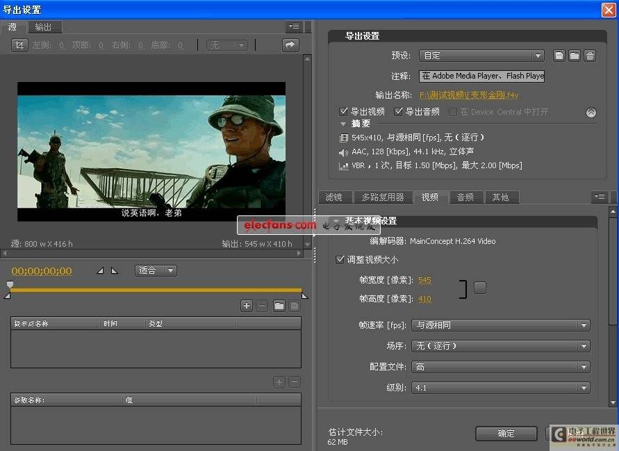This screenshot has width=619, height=451.
Task: Click the 注释 comment text field
Action: (x=481, y=76)
